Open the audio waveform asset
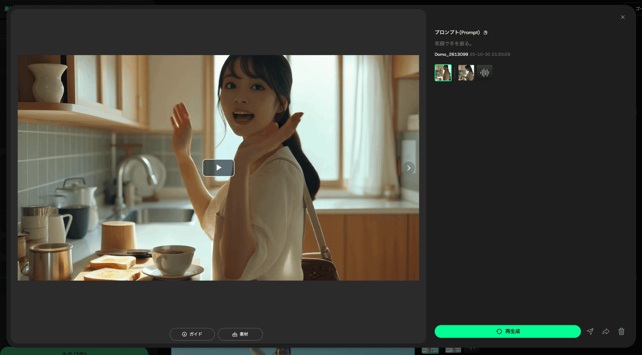Viewport: 642px width, 355px height. click(484, 72)
